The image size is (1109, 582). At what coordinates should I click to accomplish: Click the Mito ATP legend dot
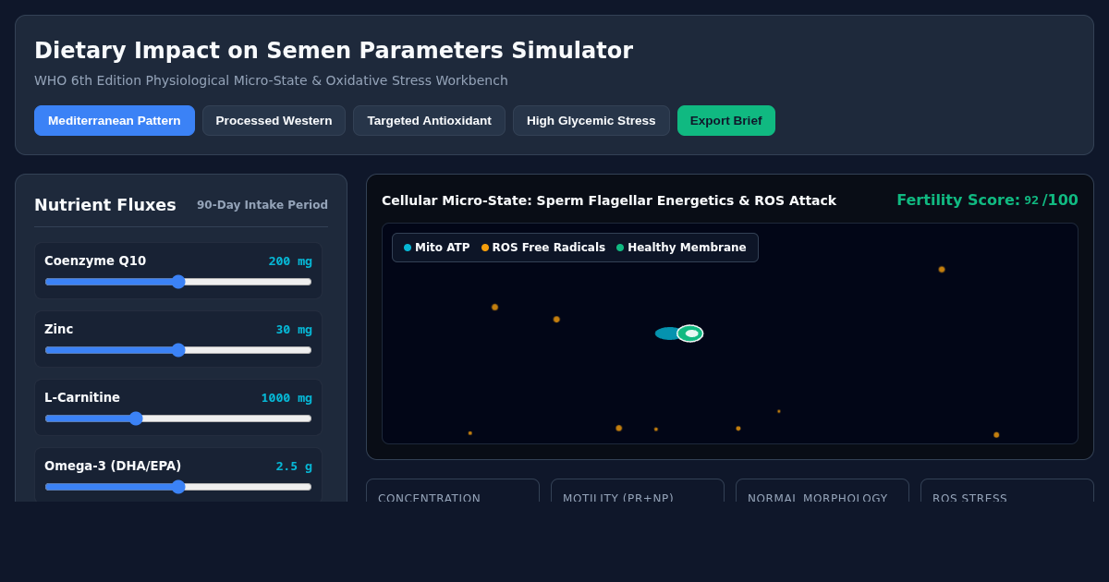(x=408, y=248)
